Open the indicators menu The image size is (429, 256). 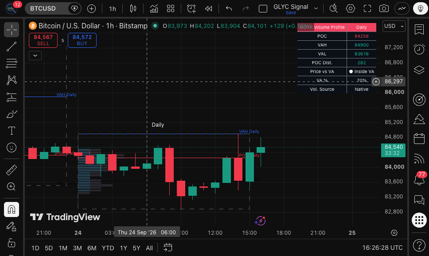point(154,8)
